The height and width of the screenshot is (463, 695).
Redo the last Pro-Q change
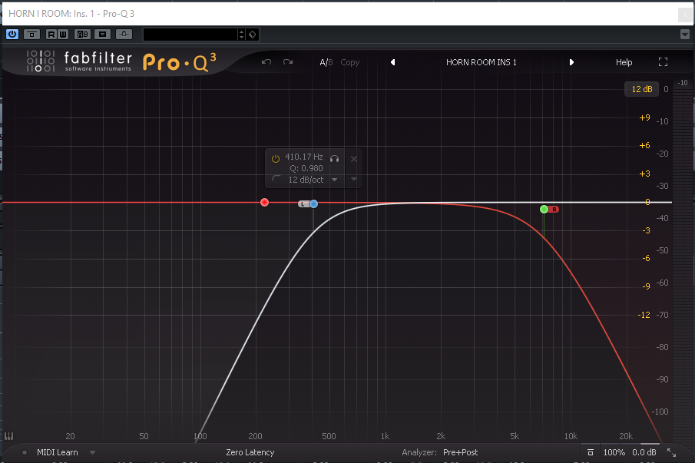pos(288,62)
